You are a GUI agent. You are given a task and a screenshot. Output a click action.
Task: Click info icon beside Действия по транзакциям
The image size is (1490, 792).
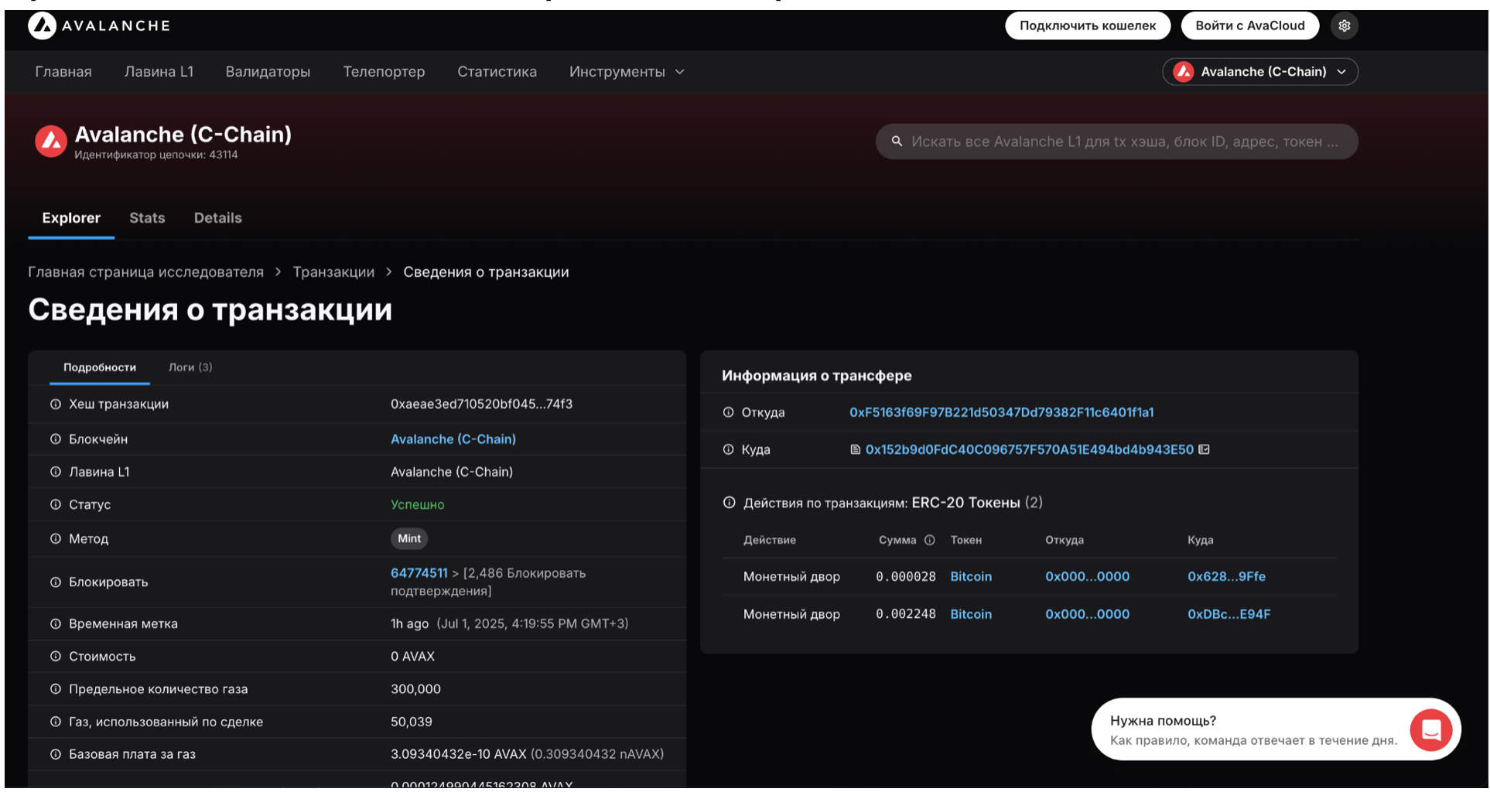pos(729,503)
